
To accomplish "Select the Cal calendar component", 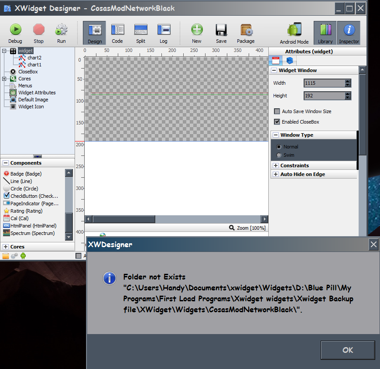I will [x=16, y=218].
